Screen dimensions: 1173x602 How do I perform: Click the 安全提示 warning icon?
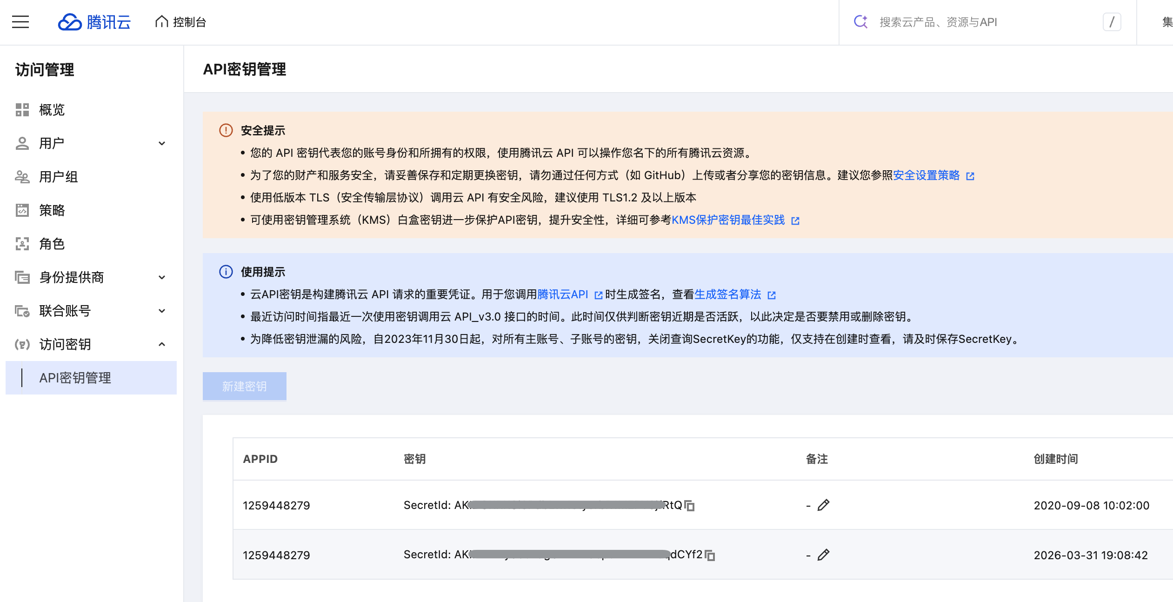click(x=226, y=130)
